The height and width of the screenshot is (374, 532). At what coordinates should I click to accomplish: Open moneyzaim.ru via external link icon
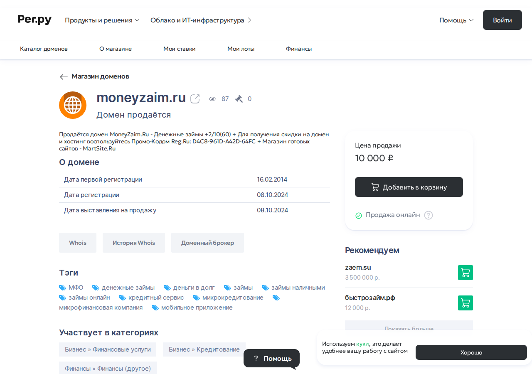[195, 99]
